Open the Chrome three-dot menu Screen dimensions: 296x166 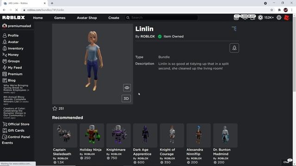coord(292,10)
